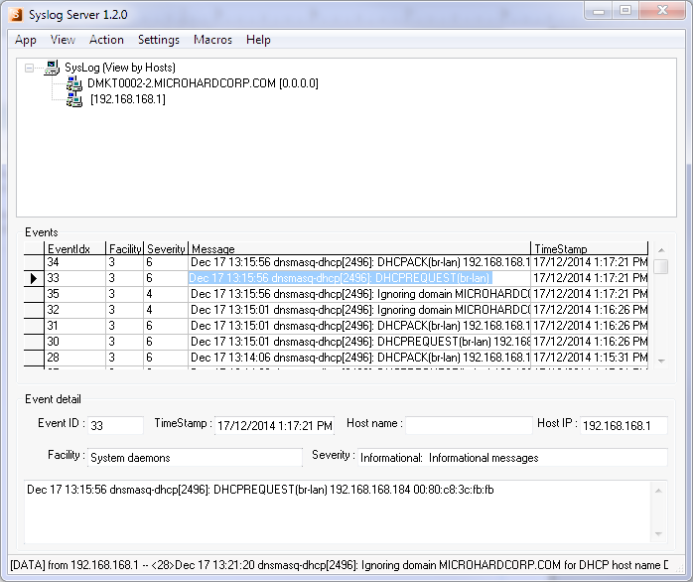Screen dimensions: 693x582
Task: Click the DHCPACK message of event 34
Action: click(359, 262)
